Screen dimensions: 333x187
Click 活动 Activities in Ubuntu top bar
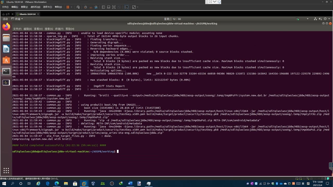coord(5,19)
